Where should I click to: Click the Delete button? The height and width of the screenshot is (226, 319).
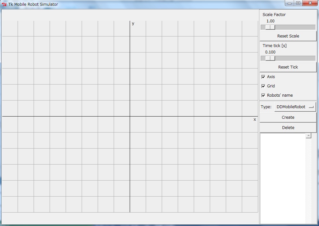point(288,127)
